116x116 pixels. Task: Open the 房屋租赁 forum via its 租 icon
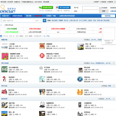click(42, 46)
